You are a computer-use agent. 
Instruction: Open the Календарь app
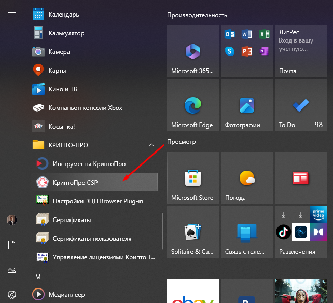click(95, 15)
